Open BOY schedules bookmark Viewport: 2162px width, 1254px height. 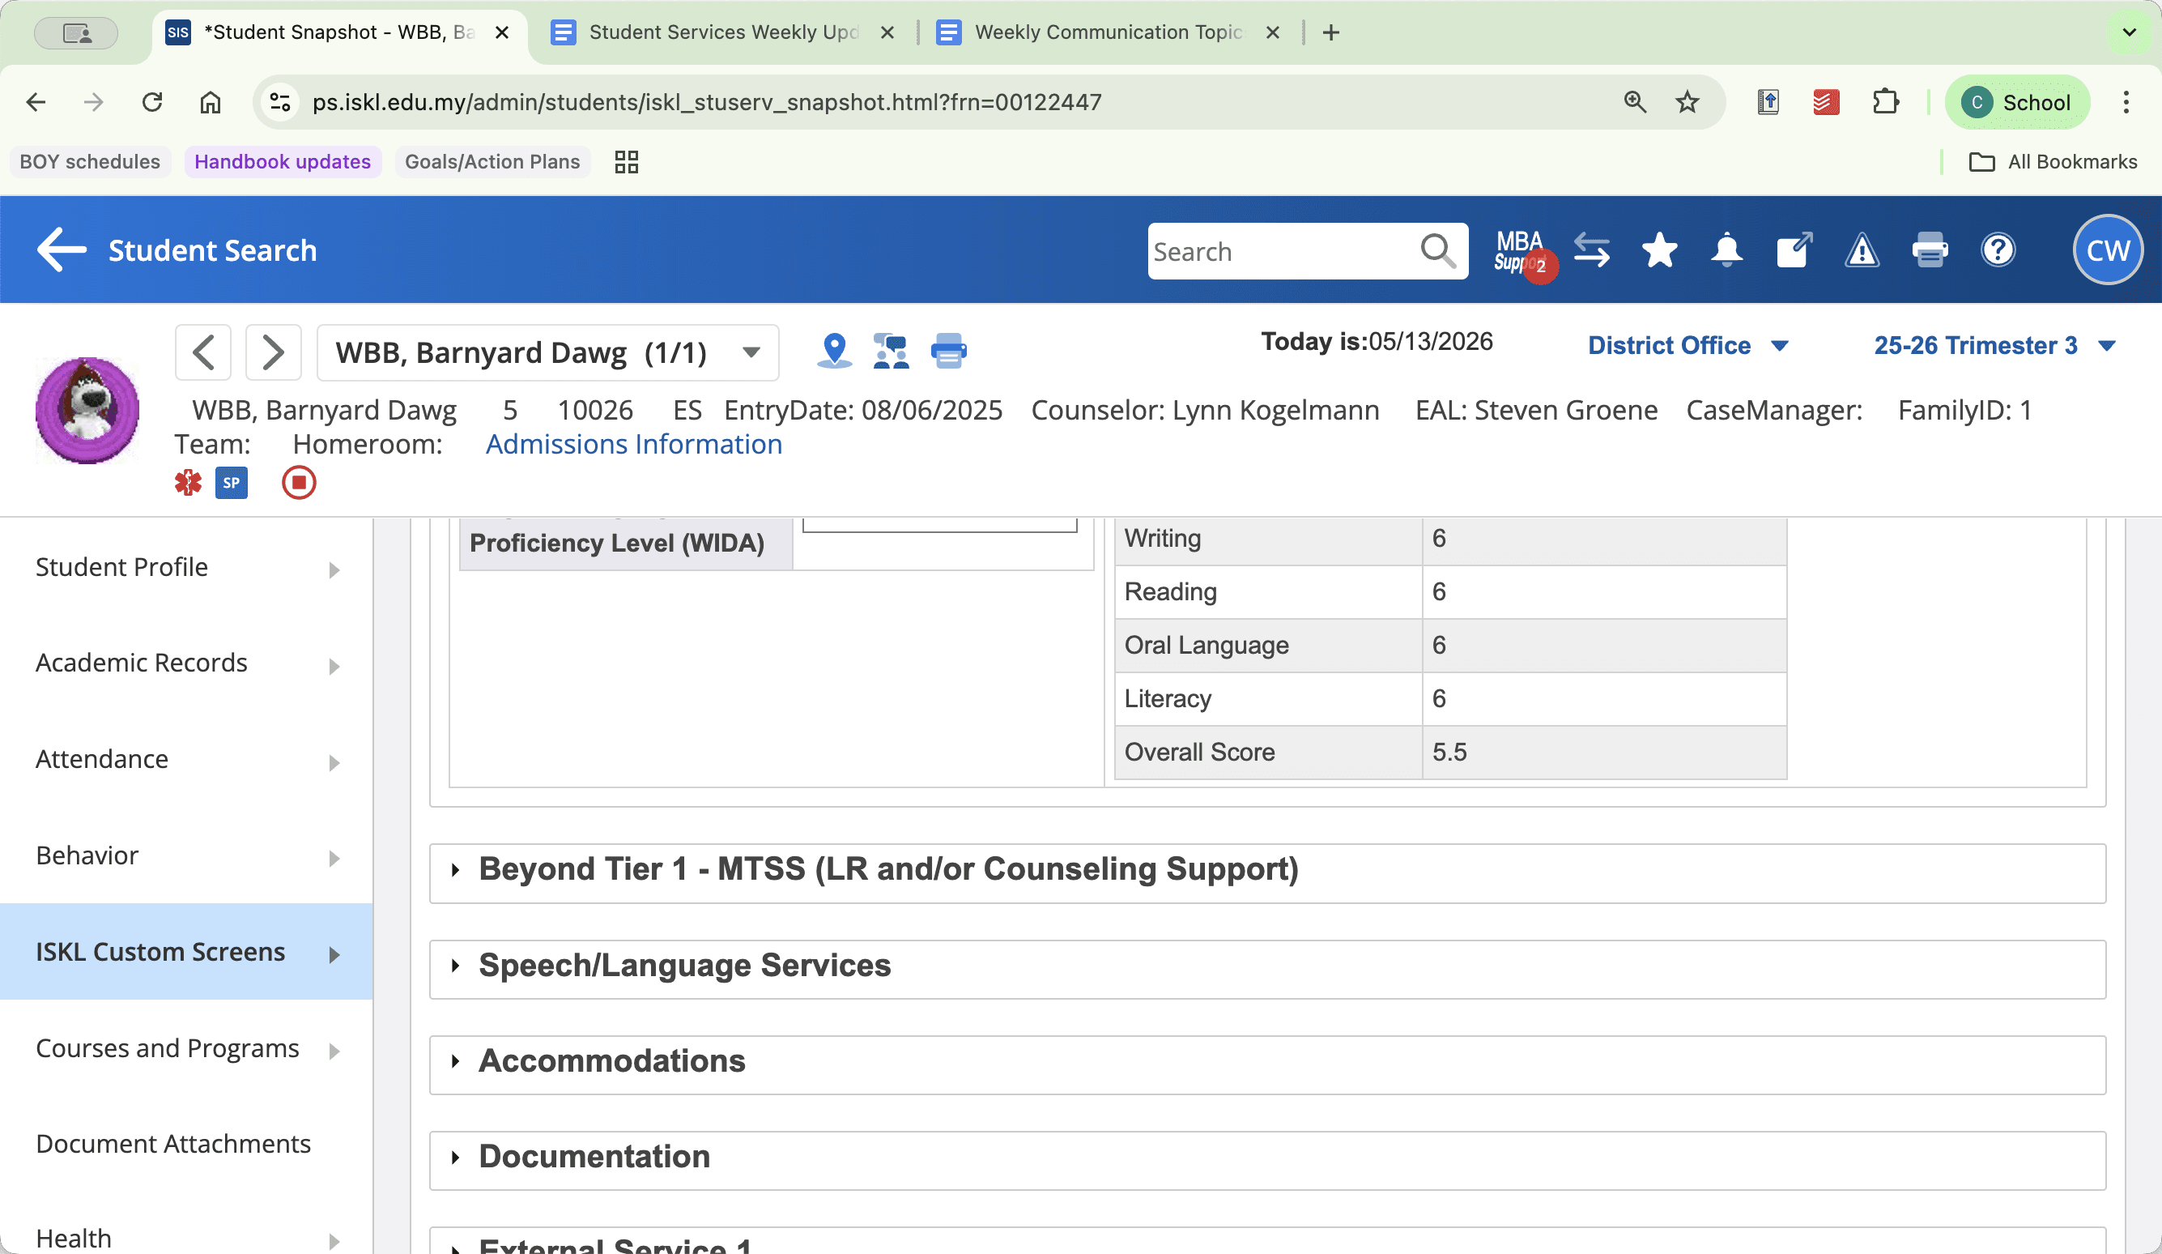click(x=90, y=162)
